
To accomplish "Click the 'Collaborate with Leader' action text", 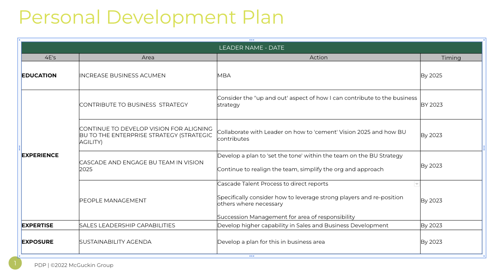I will tap(312, 135).
